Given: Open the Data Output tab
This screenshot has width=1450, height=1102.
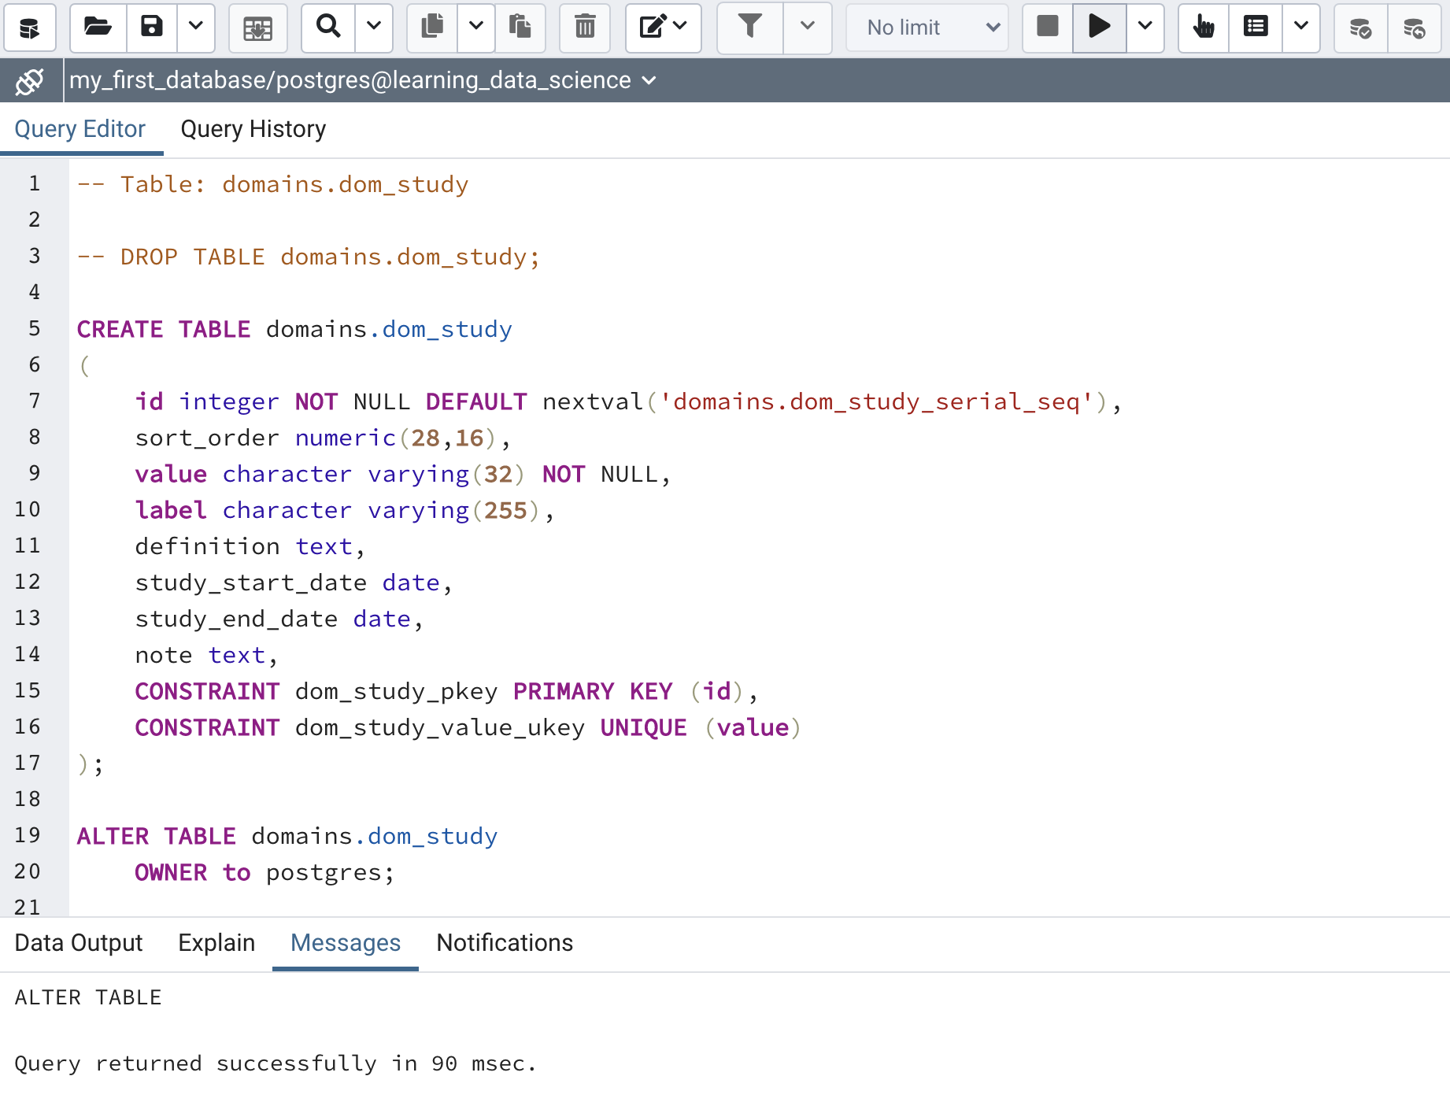Looking at the screenshot, I should tap(79, 943).
